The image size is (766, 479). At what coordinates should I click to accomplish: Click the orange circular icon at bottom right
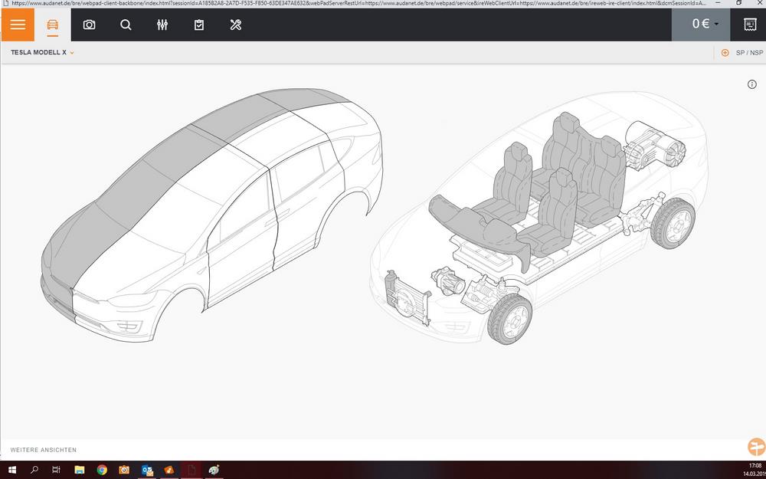(754, 446)
